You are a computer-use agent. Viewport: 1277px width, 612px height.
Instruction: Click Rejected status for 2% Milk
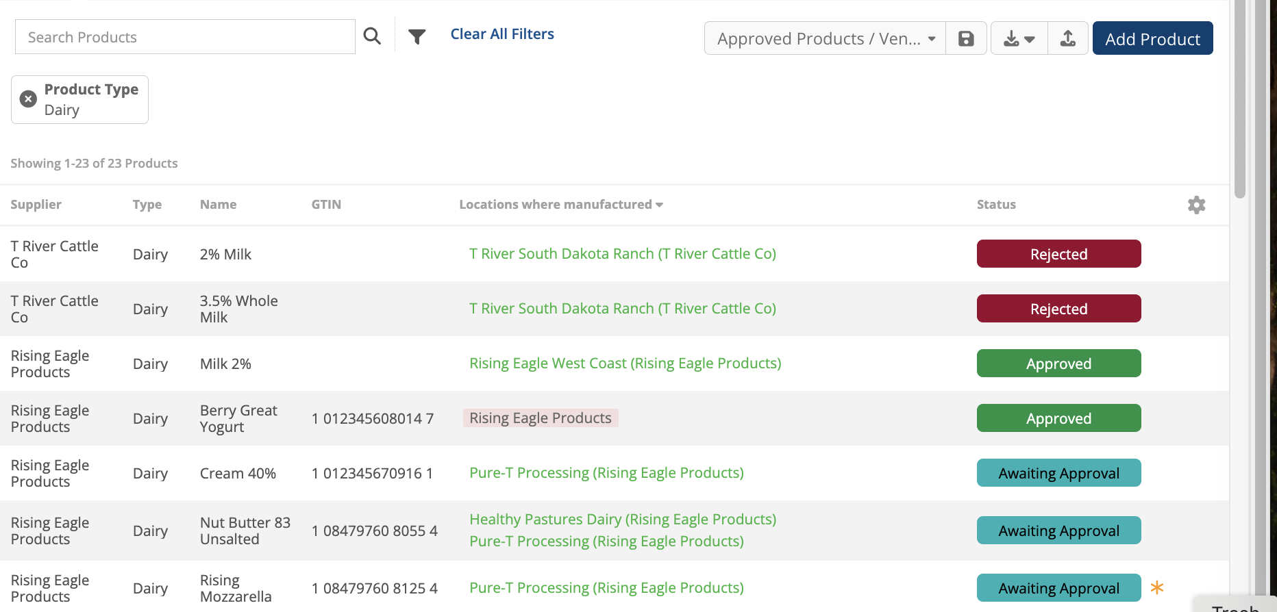1058,254
